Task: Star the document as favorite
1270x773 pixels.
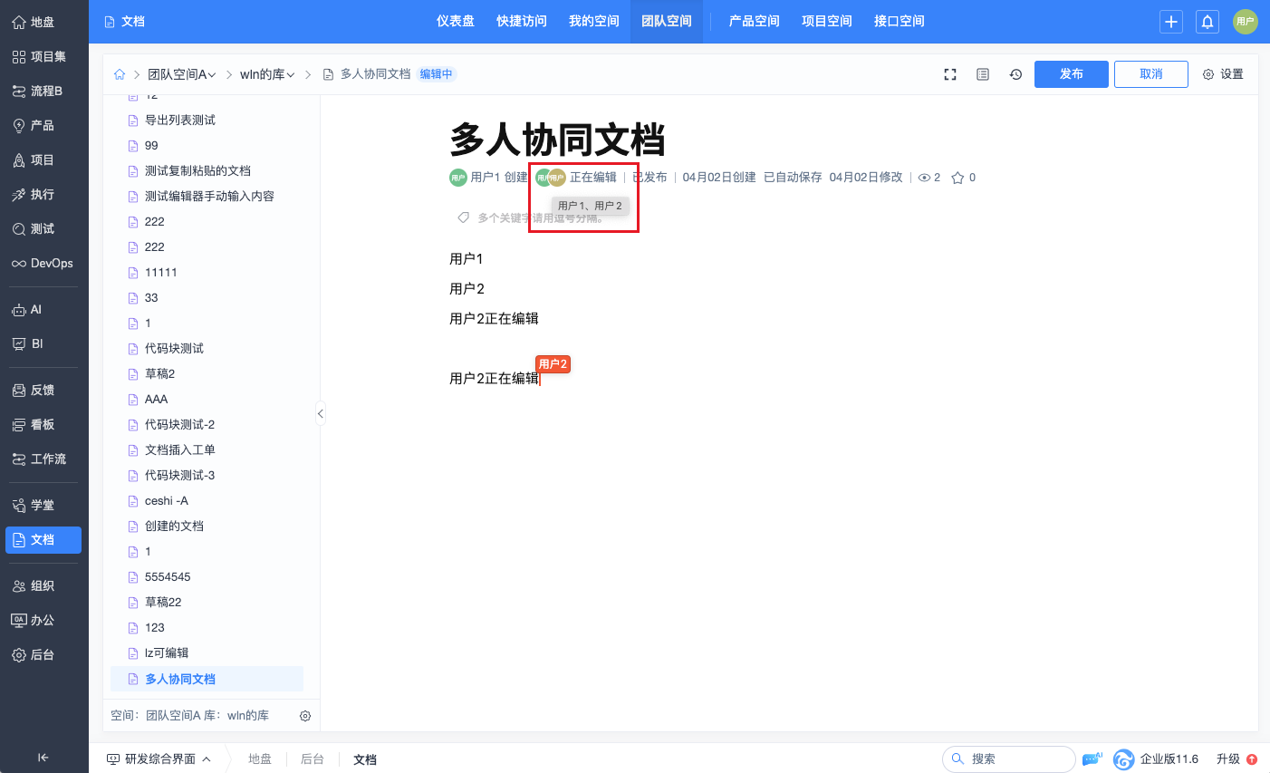Action: pyautogui.click(x=957, y=178)
